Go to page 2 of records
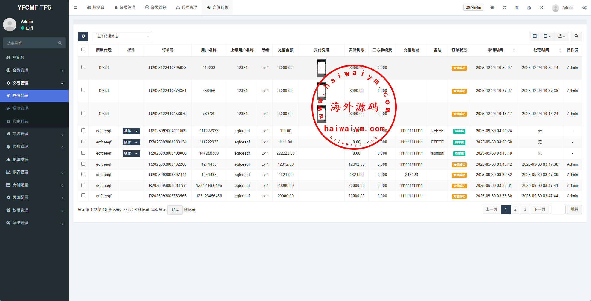 pyautogui.click(x=515, y=209)
